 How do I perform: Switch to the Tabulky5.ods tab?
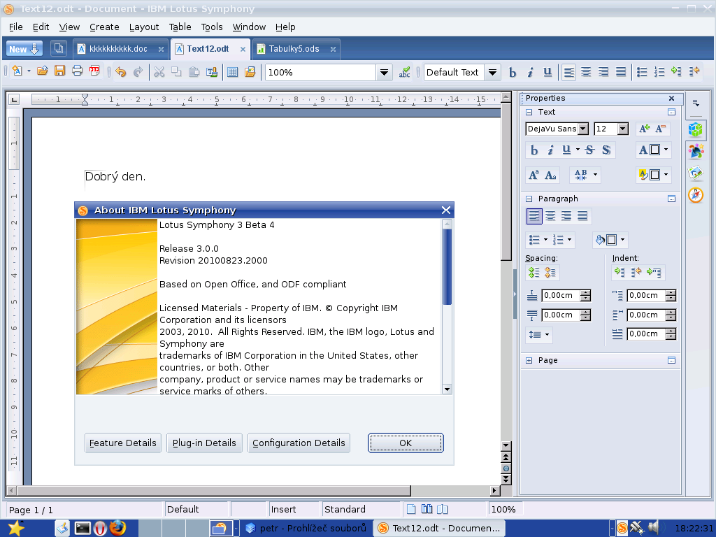294,49
